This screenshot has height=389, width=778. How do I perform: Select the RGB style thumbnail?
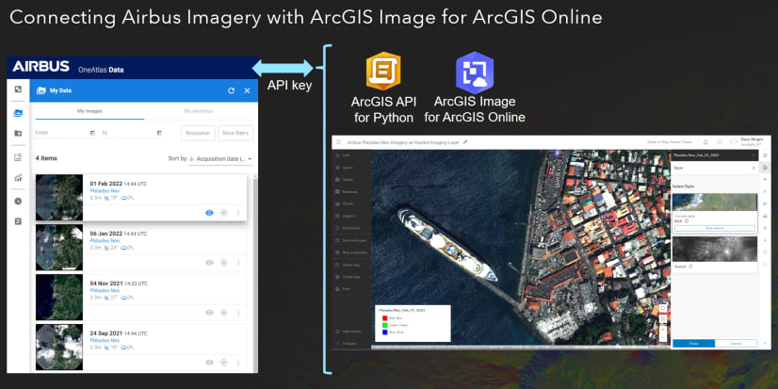click(715, 203)
